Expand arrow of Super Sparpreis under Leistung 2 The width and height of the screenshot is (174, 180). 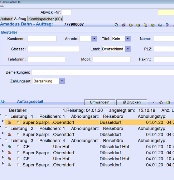pyautogui.click(x=3, y=133)
